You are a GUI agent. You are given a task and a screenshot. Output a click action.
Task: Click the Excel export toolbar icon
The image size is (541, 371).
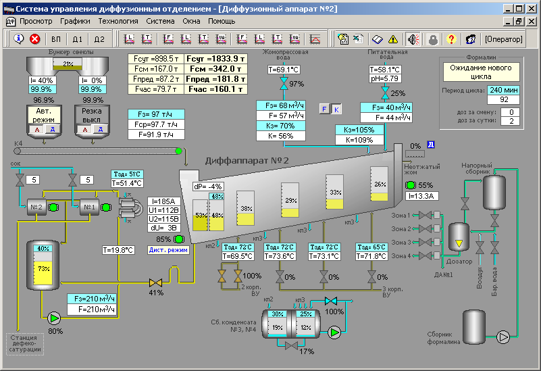pos(358,39)
